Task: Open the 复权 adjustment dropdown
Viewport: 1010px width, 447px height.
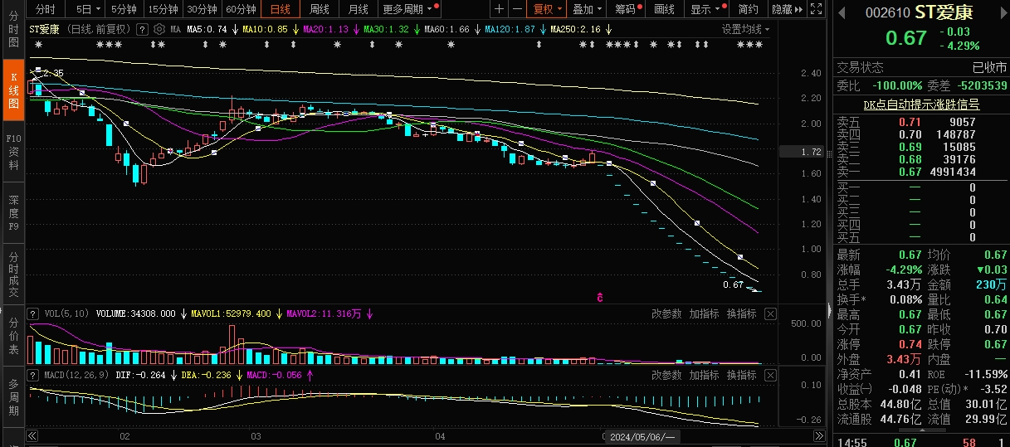Action: (x=548, y=9)
